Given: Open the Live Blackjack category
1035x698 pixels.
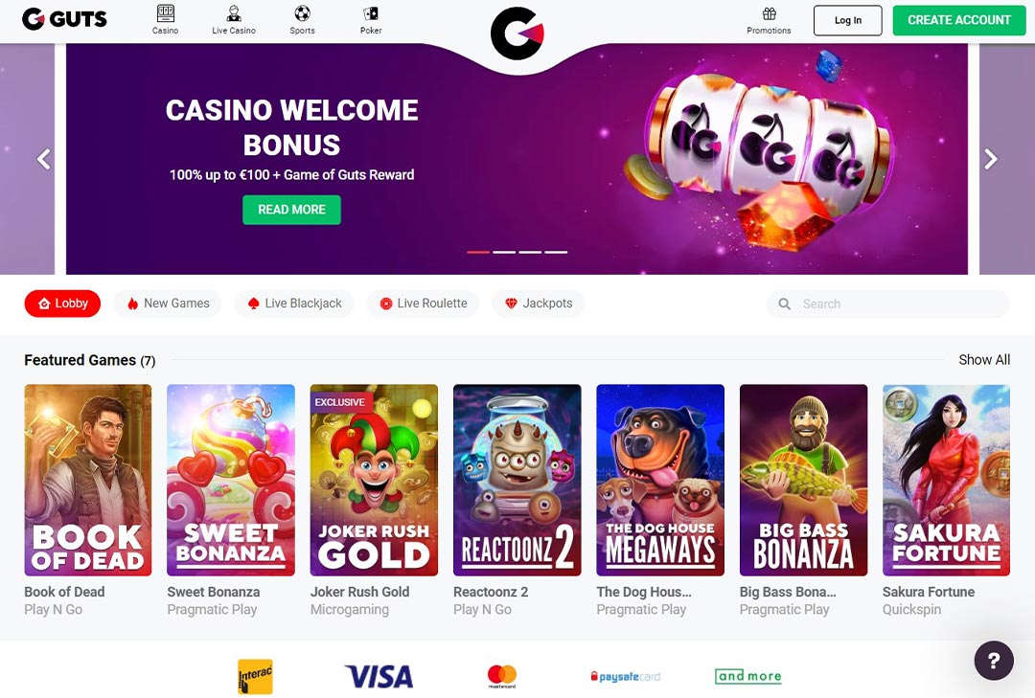Looking at the screenshot, I should click(294, 304).
